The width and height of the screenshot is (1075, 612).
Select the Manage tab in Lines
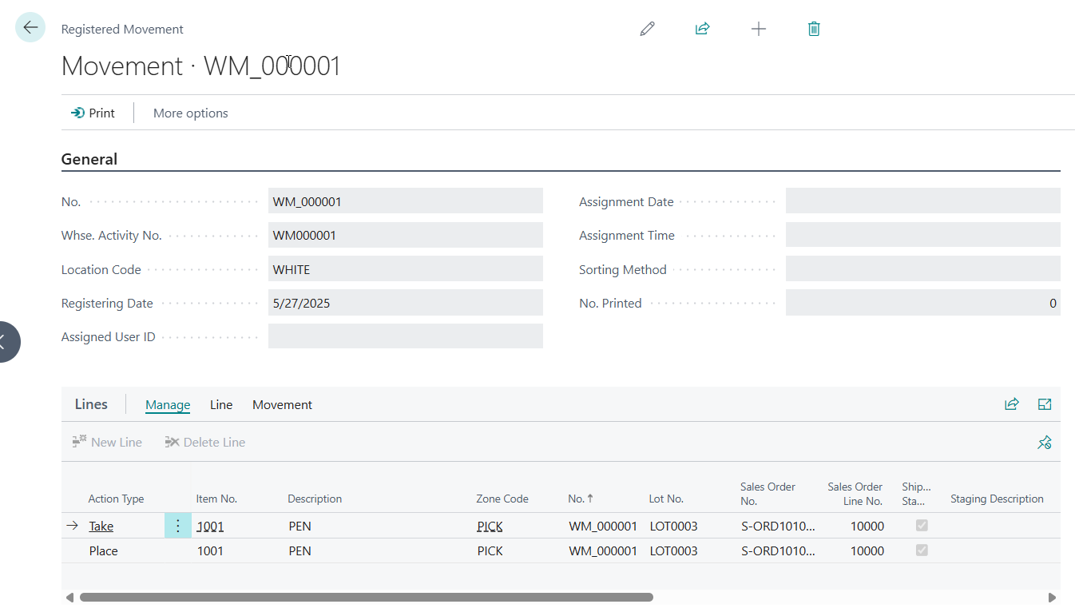[x=168, y=405]
